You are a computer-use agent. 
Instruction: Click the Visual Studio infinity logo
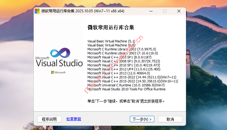coord(60,53)
